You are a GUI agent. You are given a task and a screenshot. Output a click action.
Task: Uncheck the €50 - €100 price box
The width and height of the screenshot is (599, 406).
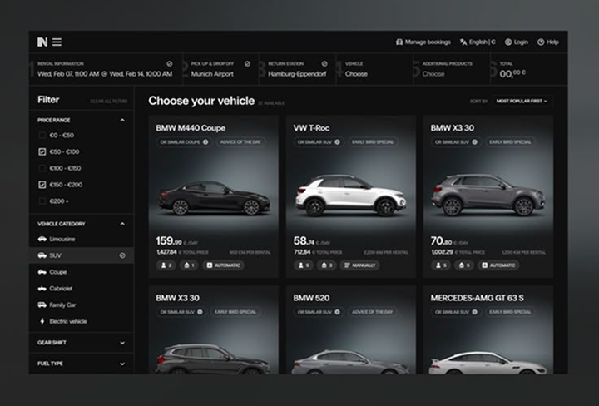pos(42,151)
